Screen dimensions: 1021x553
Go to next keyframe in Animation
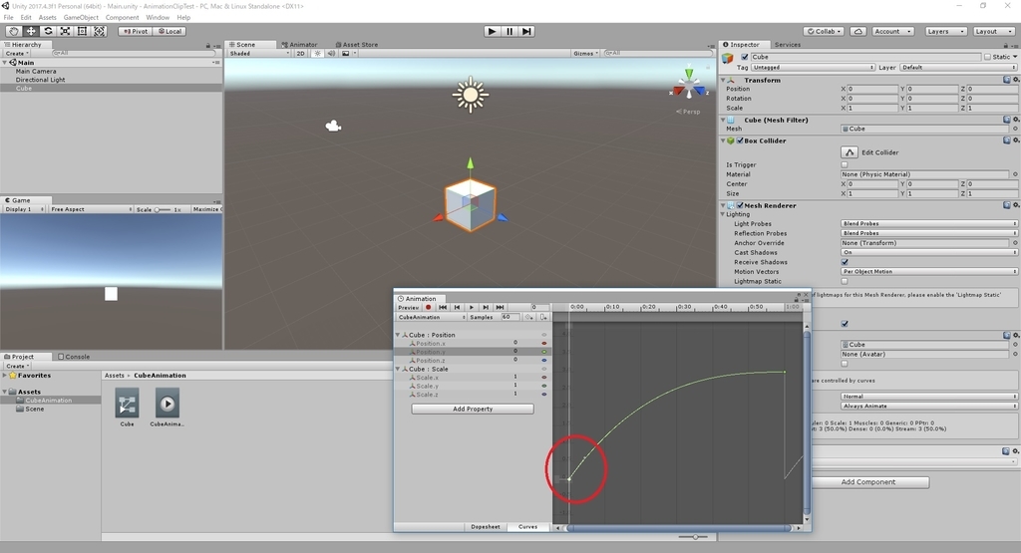coord(486,307)
